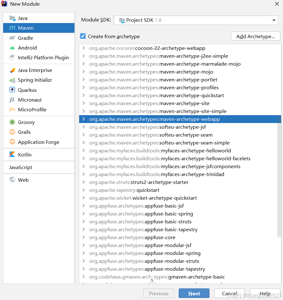Choose JavaScript module type
Image resolution: width=283 pixels, height=300 pixels.
(21, 168)
